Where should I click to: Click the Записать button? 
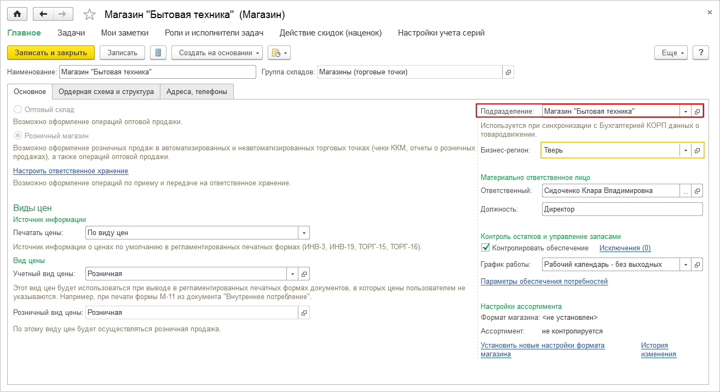point(122,52)
